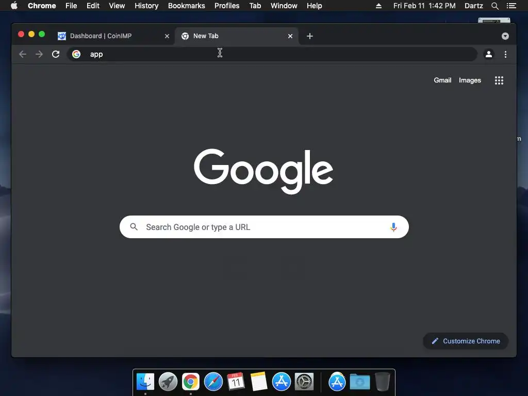Reload the current page
The image size is (528, 396).
coord(56,54)
